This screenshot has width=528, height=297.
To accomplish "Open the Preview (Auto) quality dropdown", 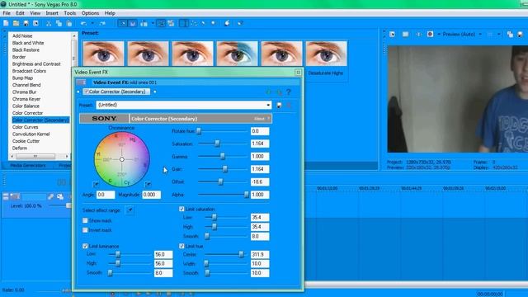I will click(480, 35).
